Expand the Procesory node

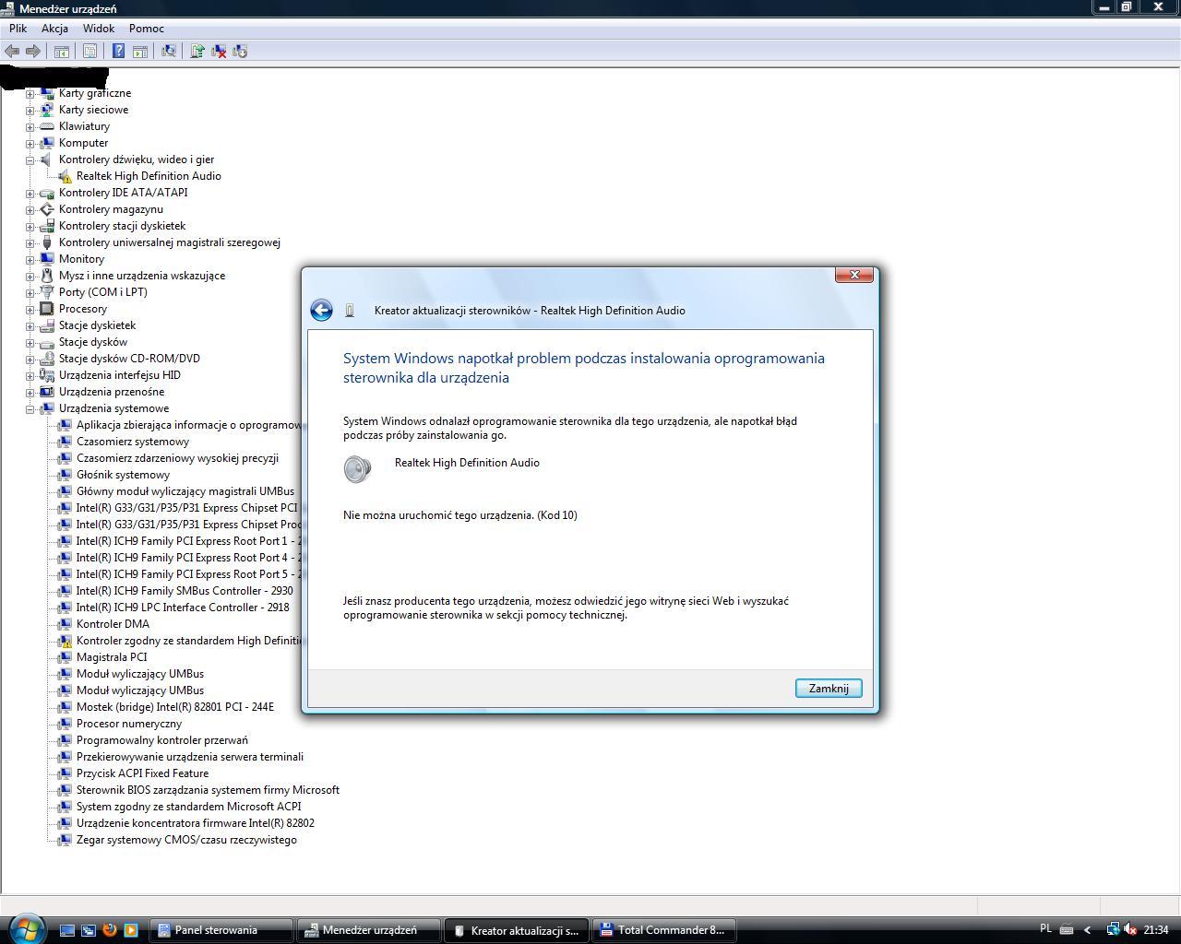point(30,309)
